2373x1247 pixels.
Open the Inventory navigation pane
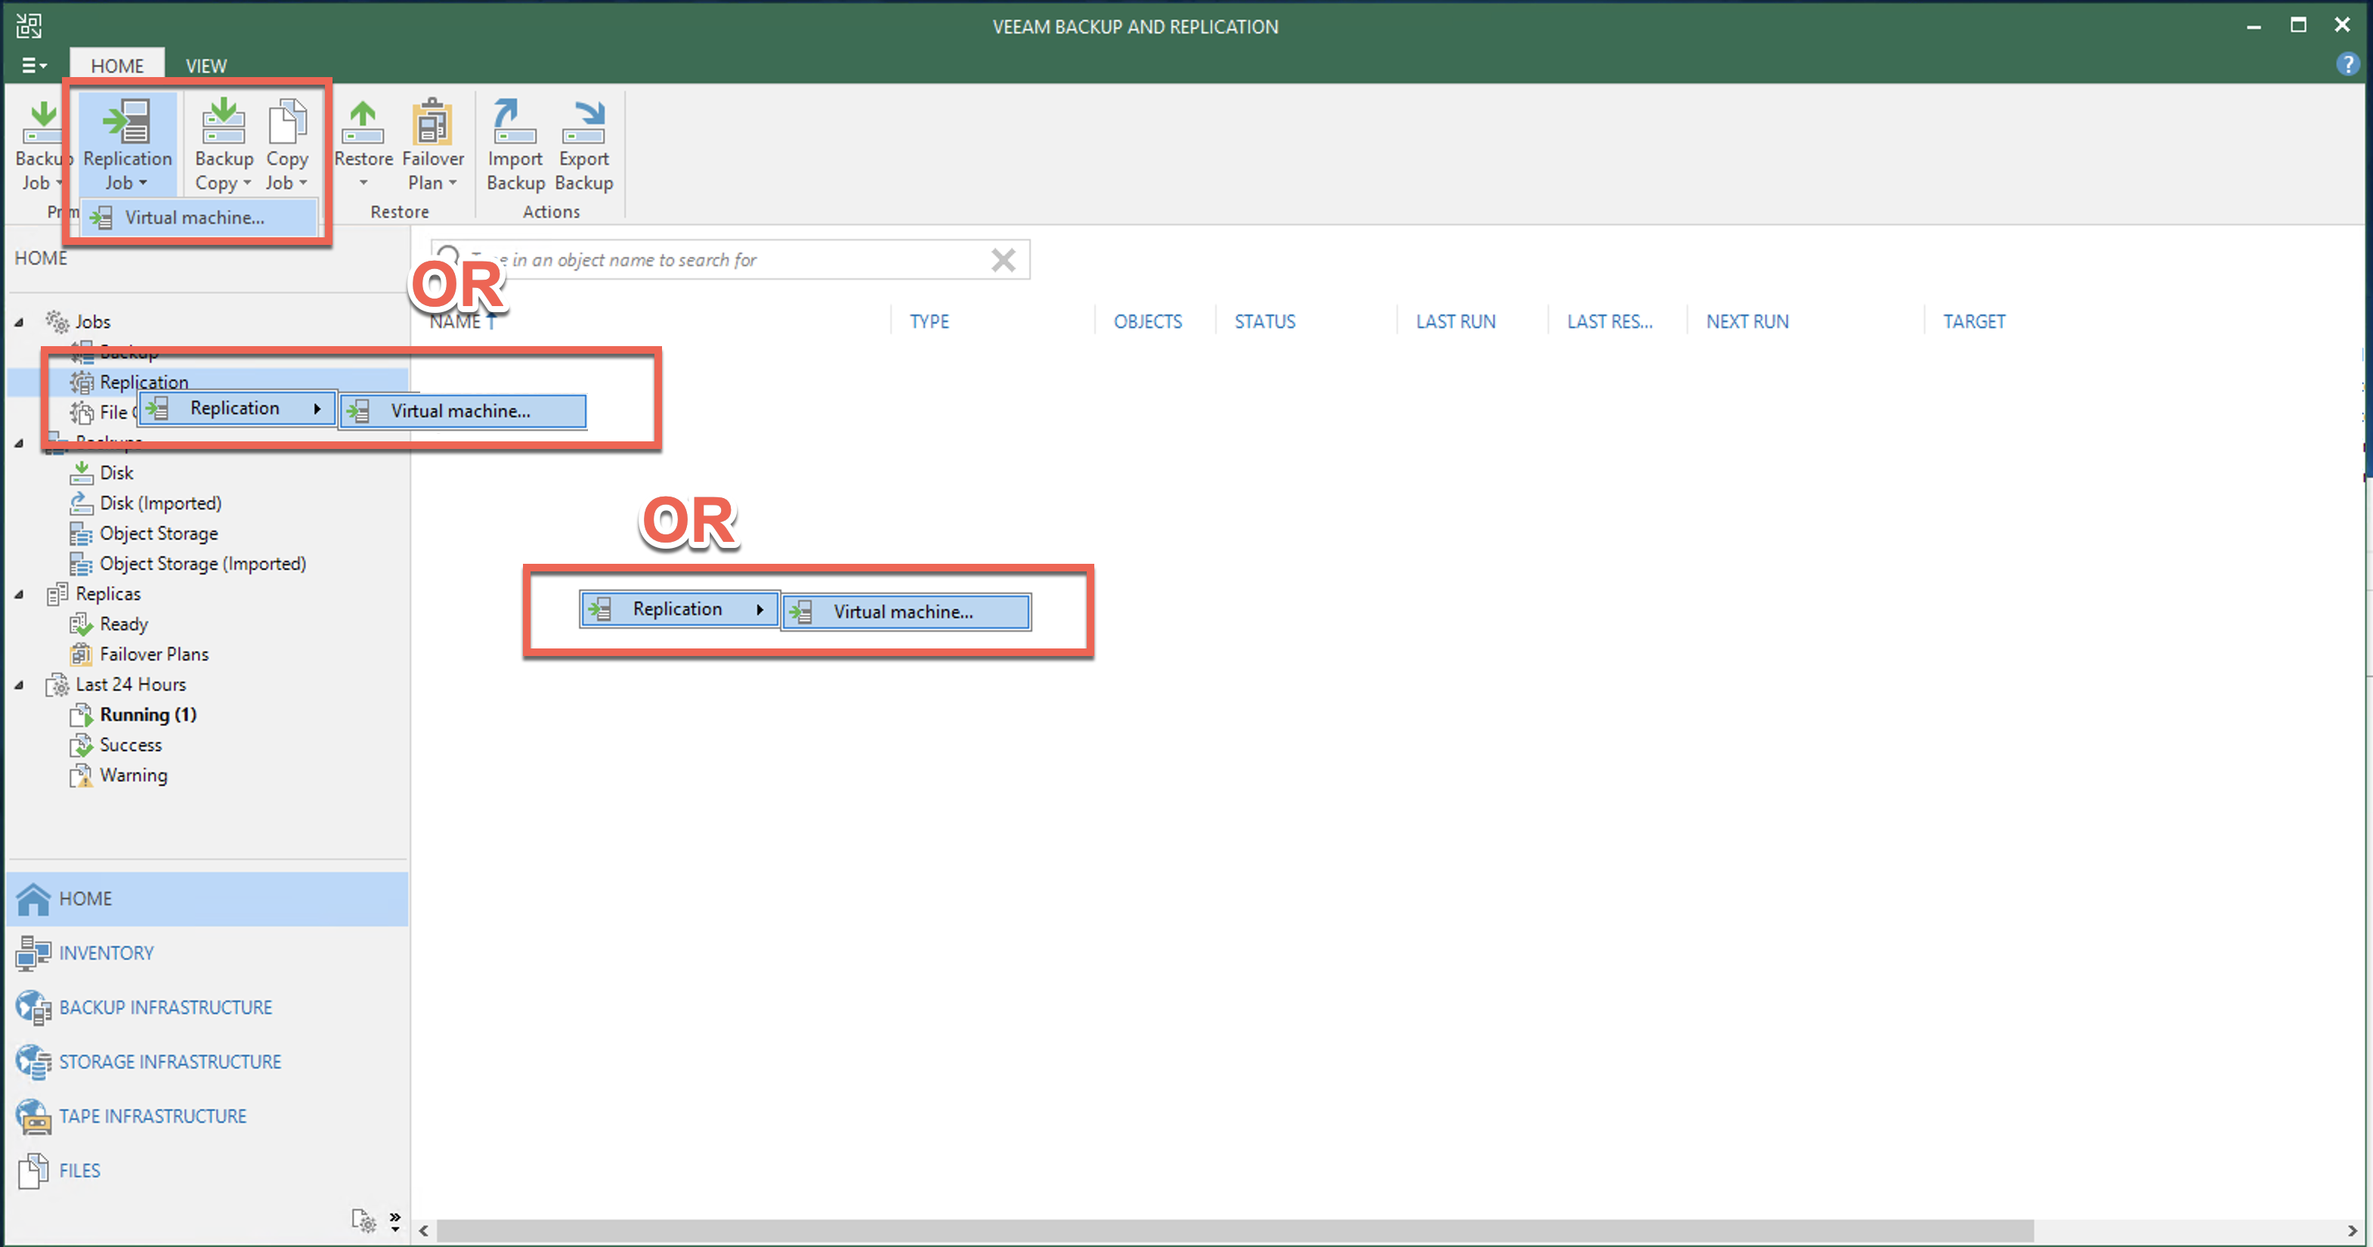point(106,953)
